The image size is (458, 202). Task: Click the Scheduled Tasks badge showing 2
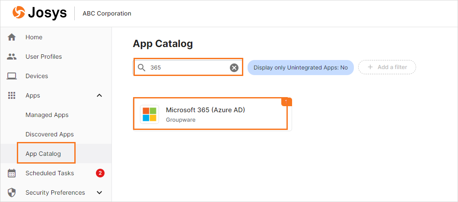tap(100, 173)
